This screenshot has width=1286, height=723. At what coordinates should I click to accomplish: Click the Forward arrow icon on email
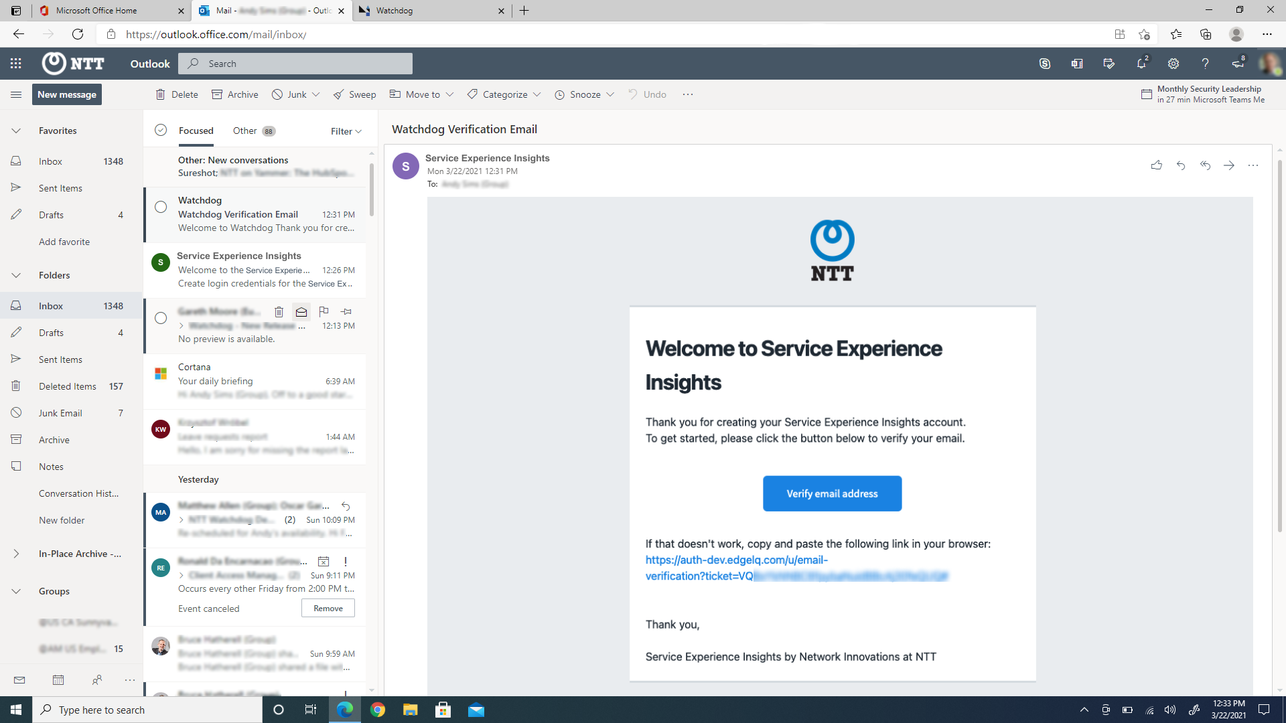tap(1229, 165)
